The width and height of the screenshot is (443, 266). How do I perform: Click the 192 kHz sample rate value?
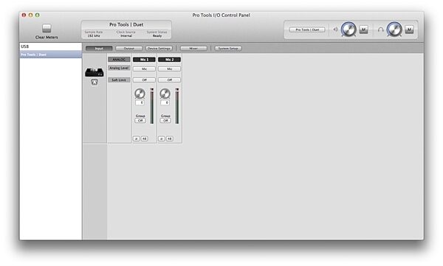(x=94, y=36)
